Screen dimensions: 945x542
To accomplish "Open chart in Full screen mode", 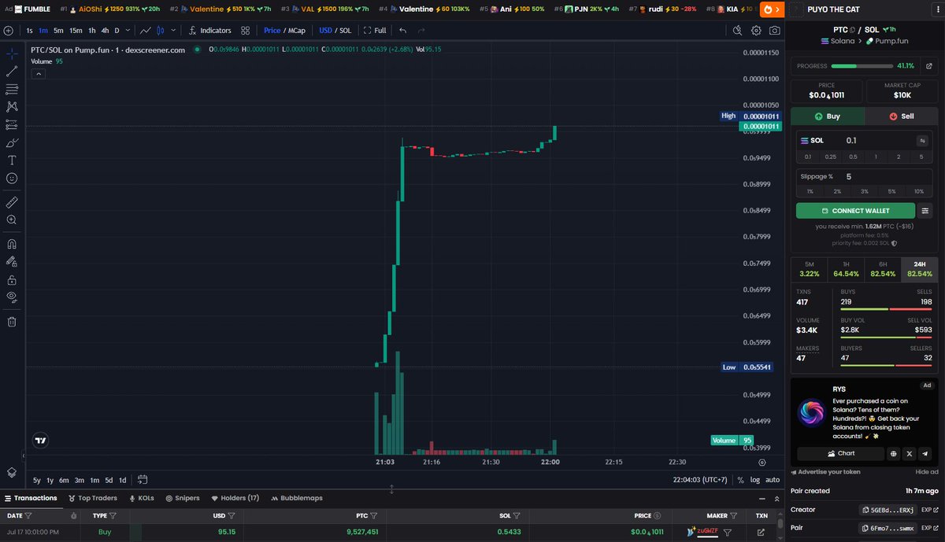I will point(375,31).
